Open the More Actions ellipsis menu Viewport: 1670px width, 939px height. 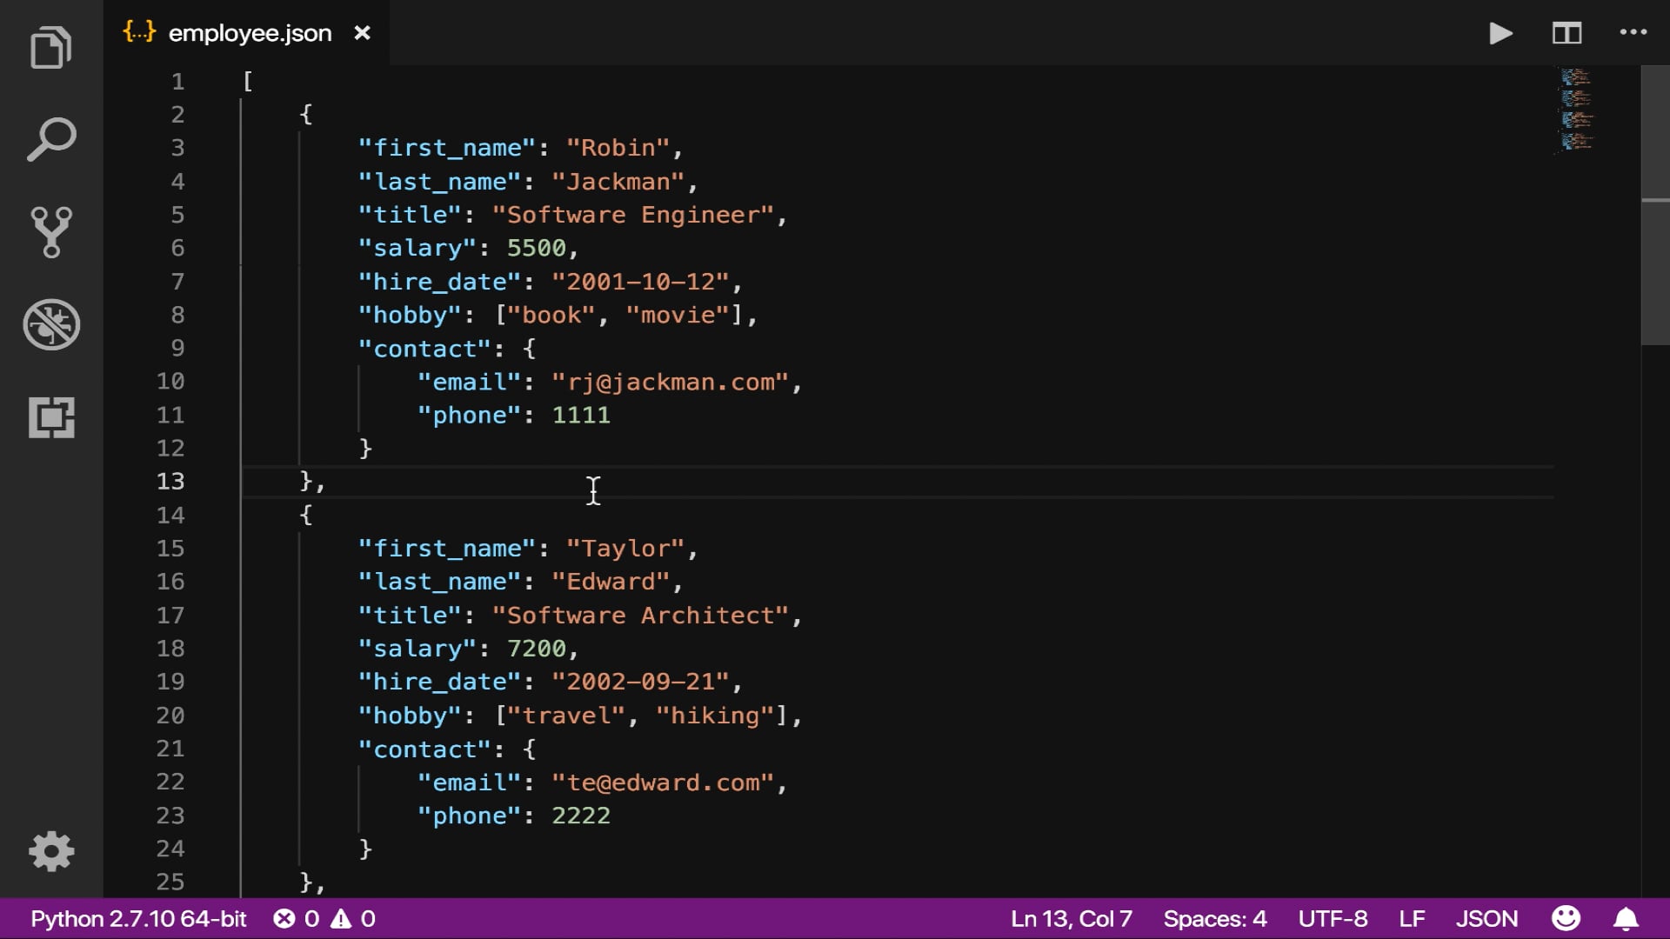pyautogui.click(x=1633, y=33)
